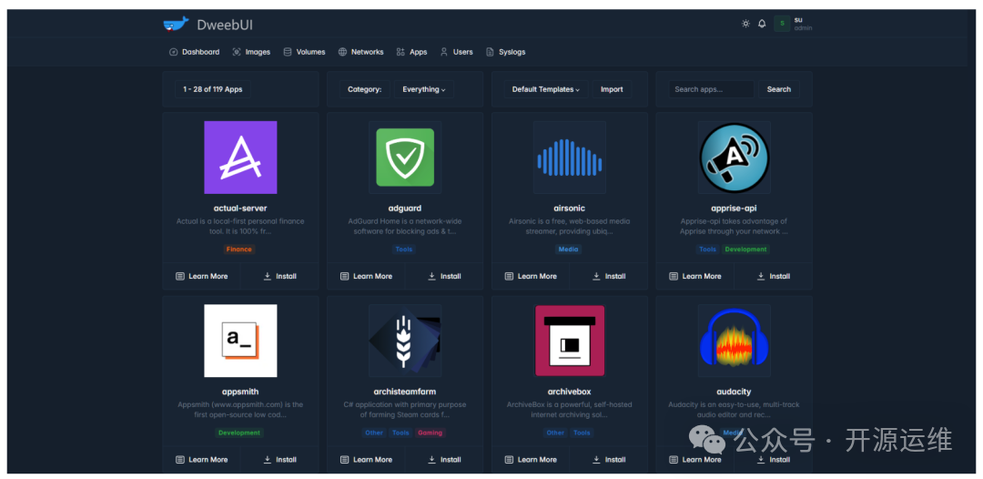The image size is (983, 479).
Task: Learn More about archivebox
Action: [x=531, y=460]
